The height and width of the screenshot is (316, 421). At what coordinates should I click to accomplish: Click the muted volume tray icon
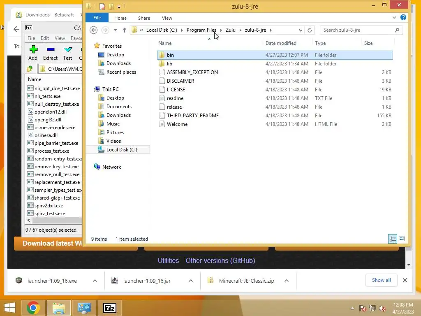(x=382, y=308)
